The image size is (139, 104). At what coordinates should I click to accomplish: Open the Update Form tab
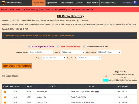click(52, 3)
